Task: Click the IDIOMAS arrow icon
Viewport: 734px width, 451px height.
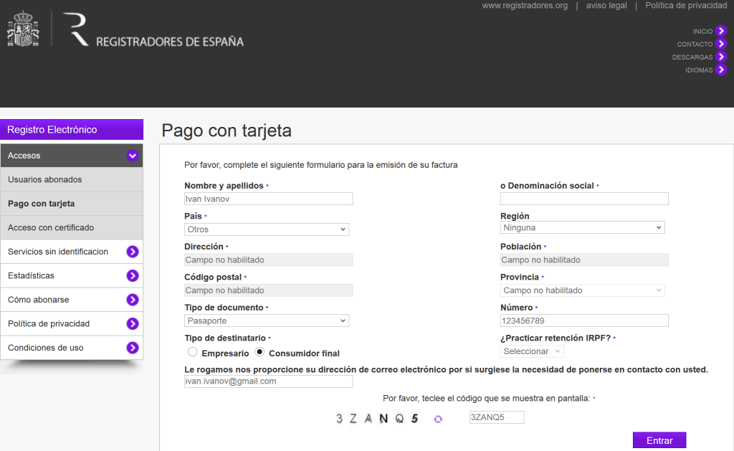Action: click(721, 70)
